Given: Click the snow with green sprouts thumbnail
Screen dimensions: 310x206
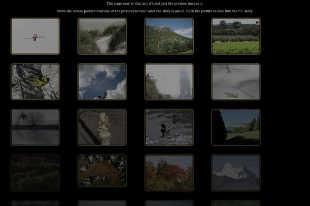Looking at the screenshot, I should point(236,82).
